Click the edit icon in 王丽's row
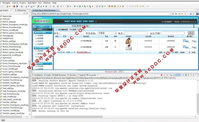This screenshot has width=199, height=122. tap(185, 47)
